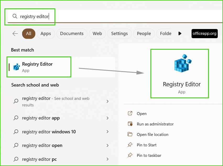Image resolution: width=223 pixels, height=166 pixels.
Task: Switch to the People filter tab
Action: point(144,34)
